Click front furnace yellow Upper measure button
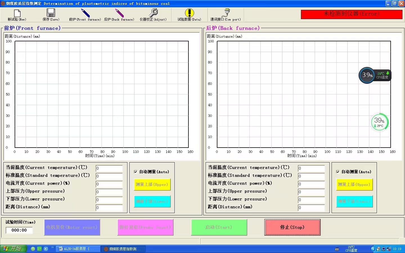 tap(152, 184)
